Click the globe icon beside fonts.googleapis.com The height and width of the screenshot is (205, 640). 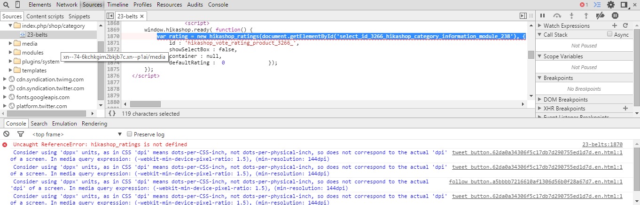pyautogui.click(x=12, y=97)
